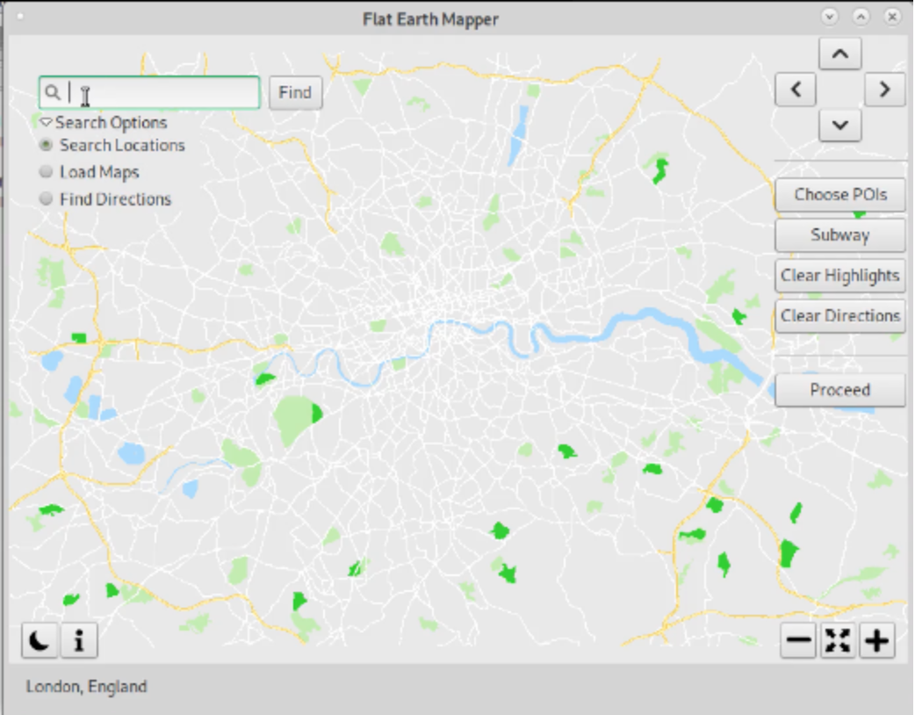Pan the map down with the down arrow

[839, 126]
